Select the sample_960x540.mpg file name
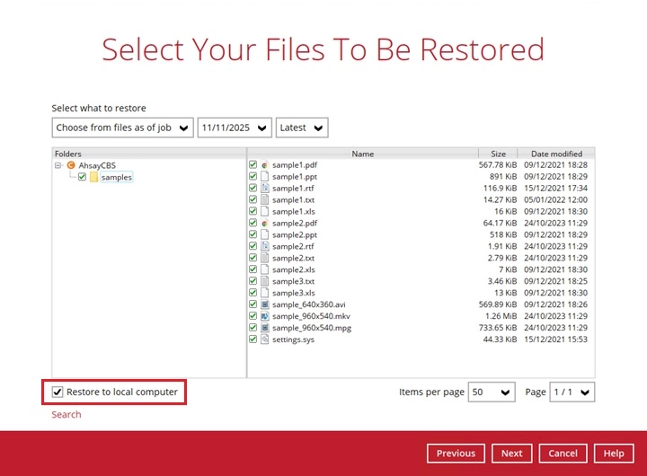 [312, 328]
